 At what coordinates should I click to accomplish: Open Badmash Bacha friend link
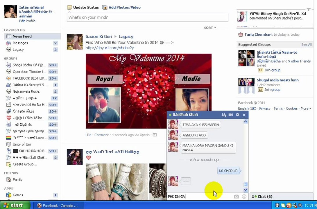point(269,61)
